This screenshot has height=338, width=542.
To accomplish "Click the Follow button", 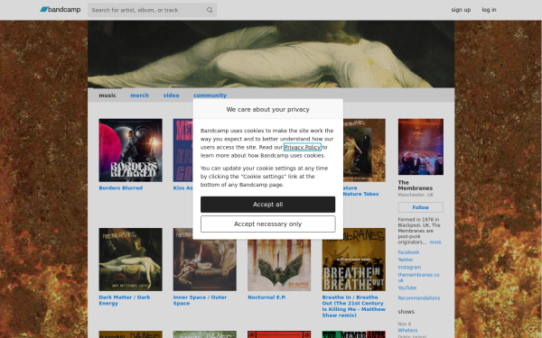I will [421, 207].
